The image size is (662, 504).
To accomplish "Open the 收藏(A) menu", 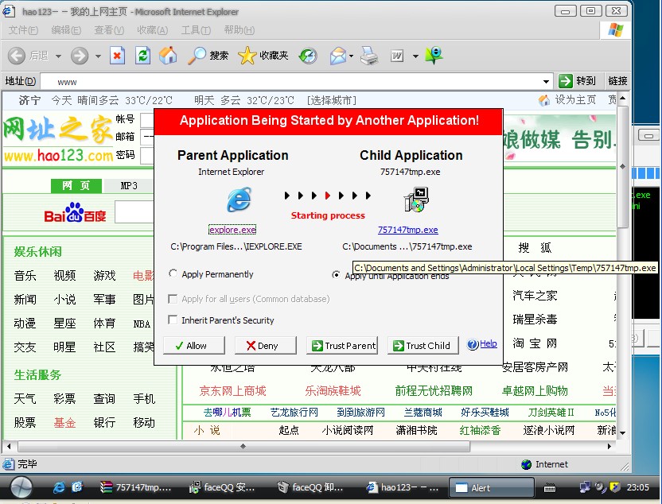I will 152,30.
